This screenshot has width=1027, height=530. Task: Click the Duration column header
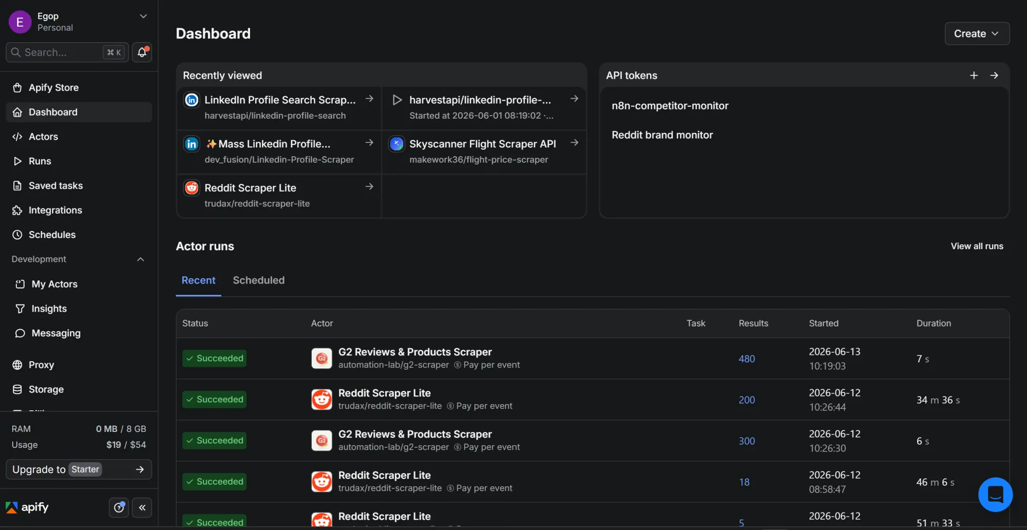[x=934, y=323]
